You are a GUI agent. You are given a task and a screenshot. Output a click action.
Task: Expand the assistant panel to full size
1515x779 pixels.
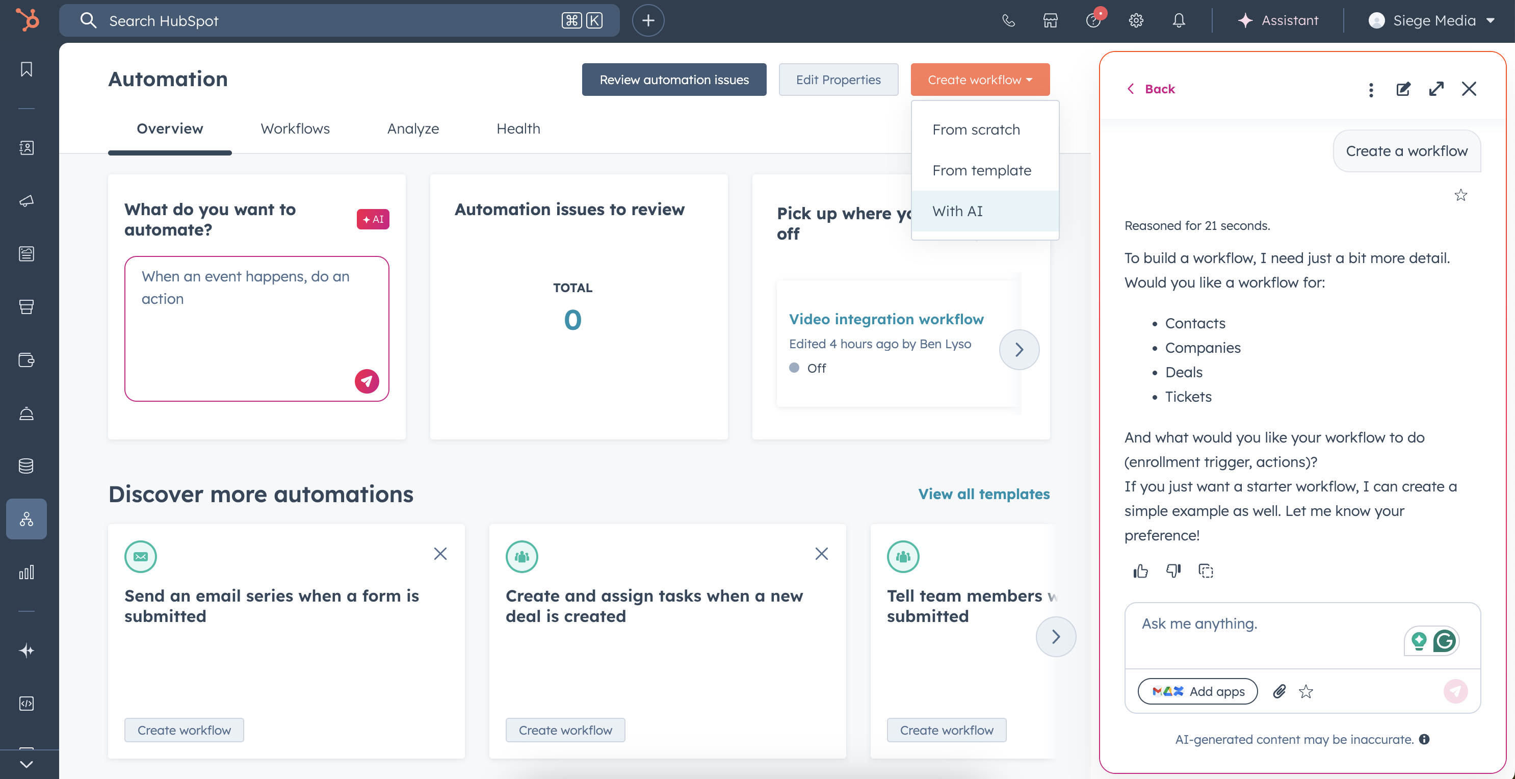(x=1436, y=89)
